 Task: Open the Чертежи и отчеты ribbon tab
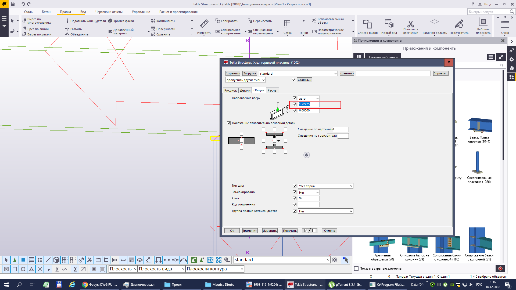[109, 12]
